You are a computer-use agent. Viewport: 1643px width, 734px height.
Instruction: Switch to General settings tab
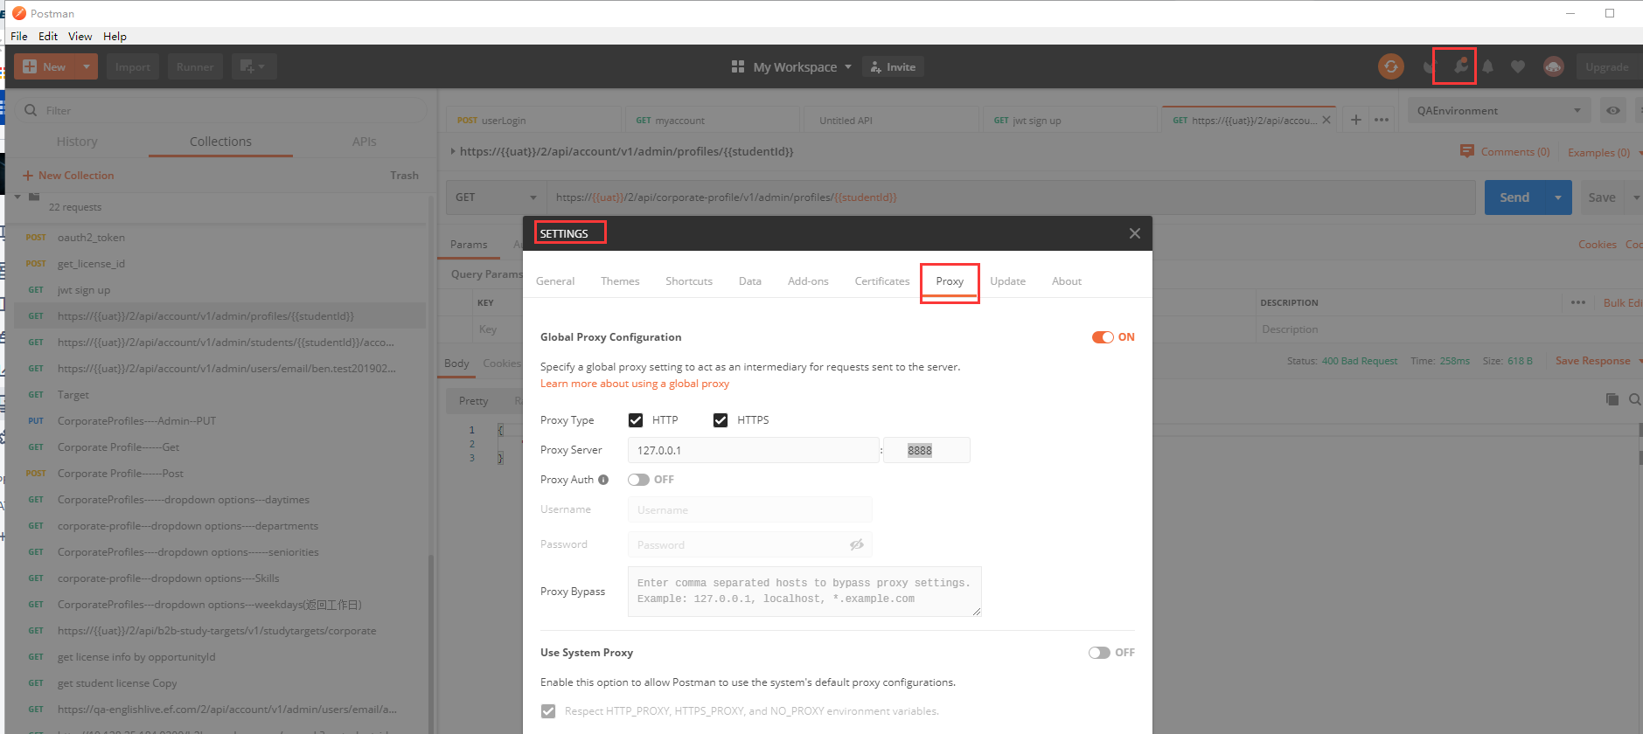click(x=555, y=281)
